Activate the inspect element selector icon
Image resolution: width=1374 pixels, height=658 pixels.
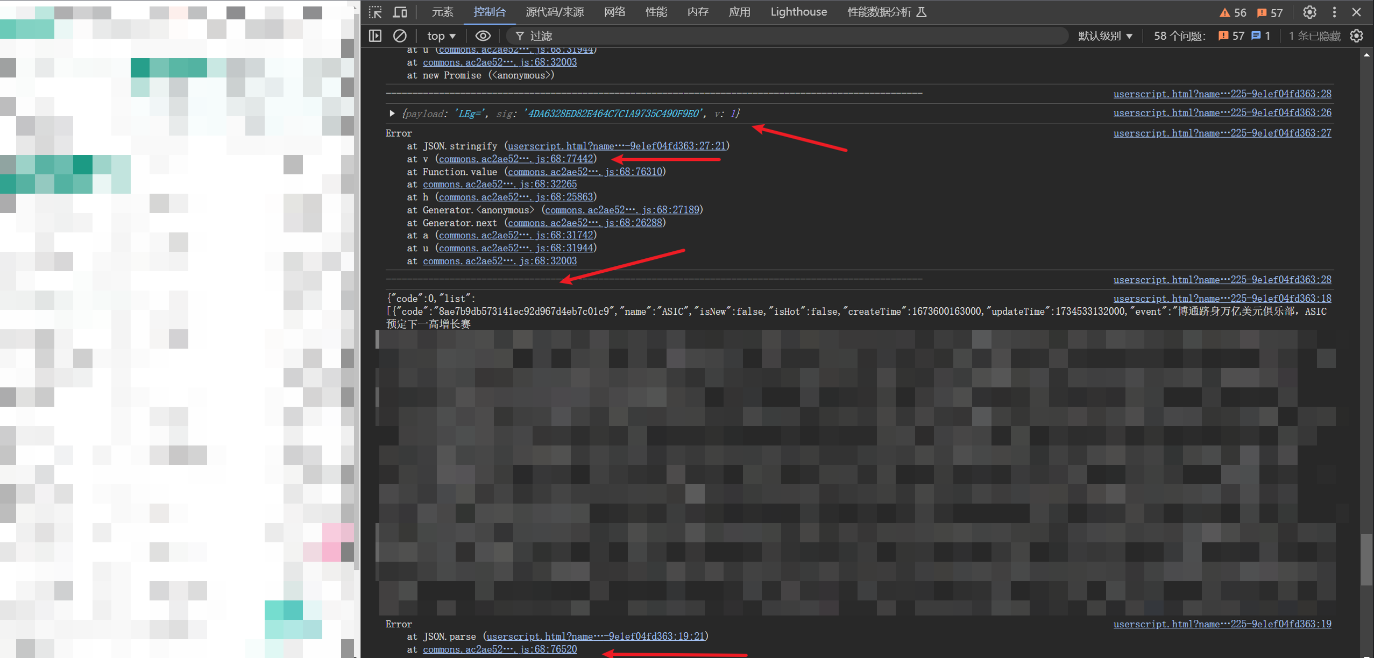375,12
